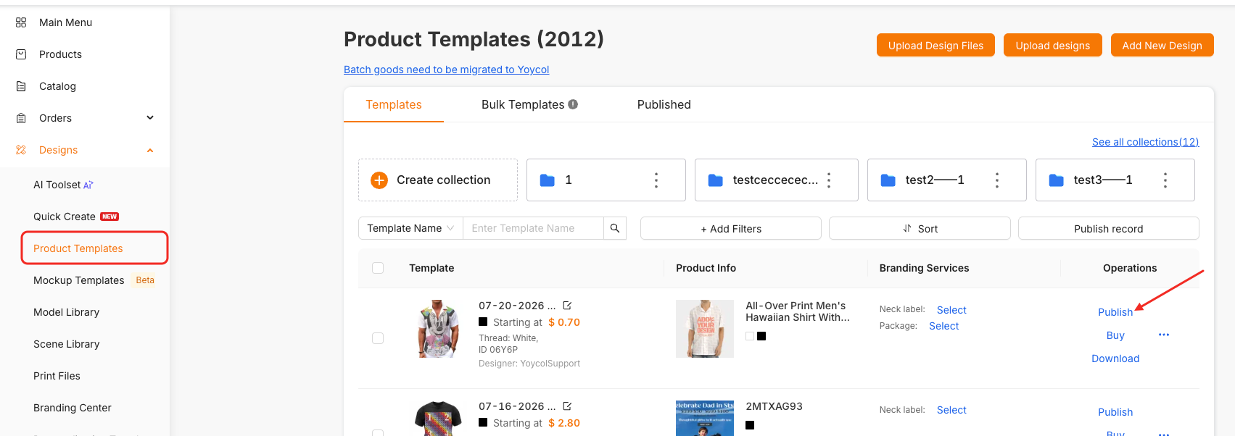Open more operations ellipsis for Hawaiian Shirt
This screenshot has height=436, width=1235.
click(x=1164, y=335)
